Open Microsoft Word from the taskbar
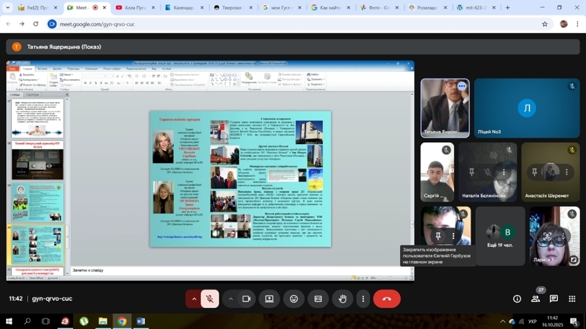This screenshot has height=329, width=586. coord(140,321)
